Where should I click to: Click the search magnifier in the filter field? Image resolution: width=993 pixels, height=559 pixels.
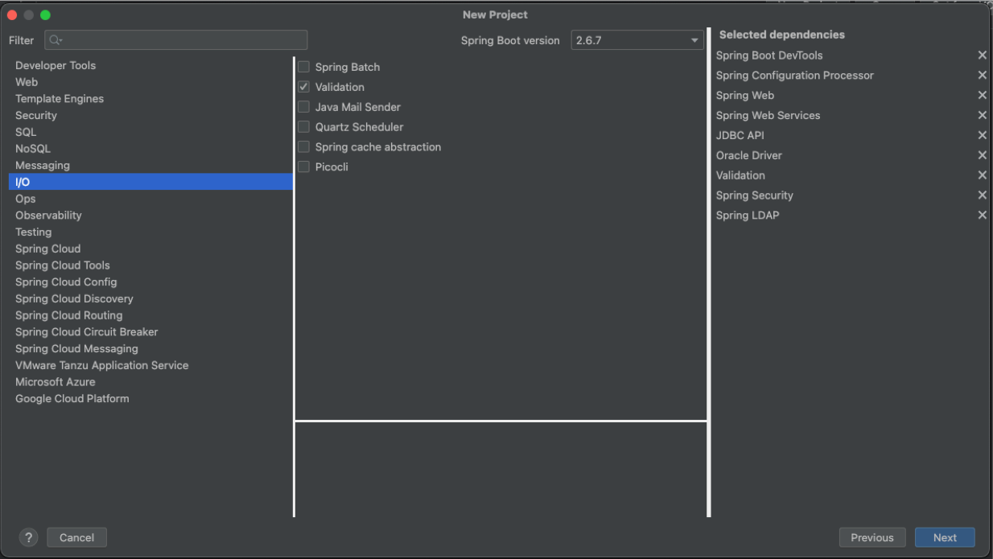pyautogui.click(x=52, y=39)
